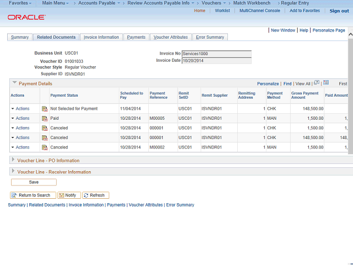Switch to the Voucher Attributes tab
The height and width of the screenshot is (265, 353).
(x=170, y=37)
